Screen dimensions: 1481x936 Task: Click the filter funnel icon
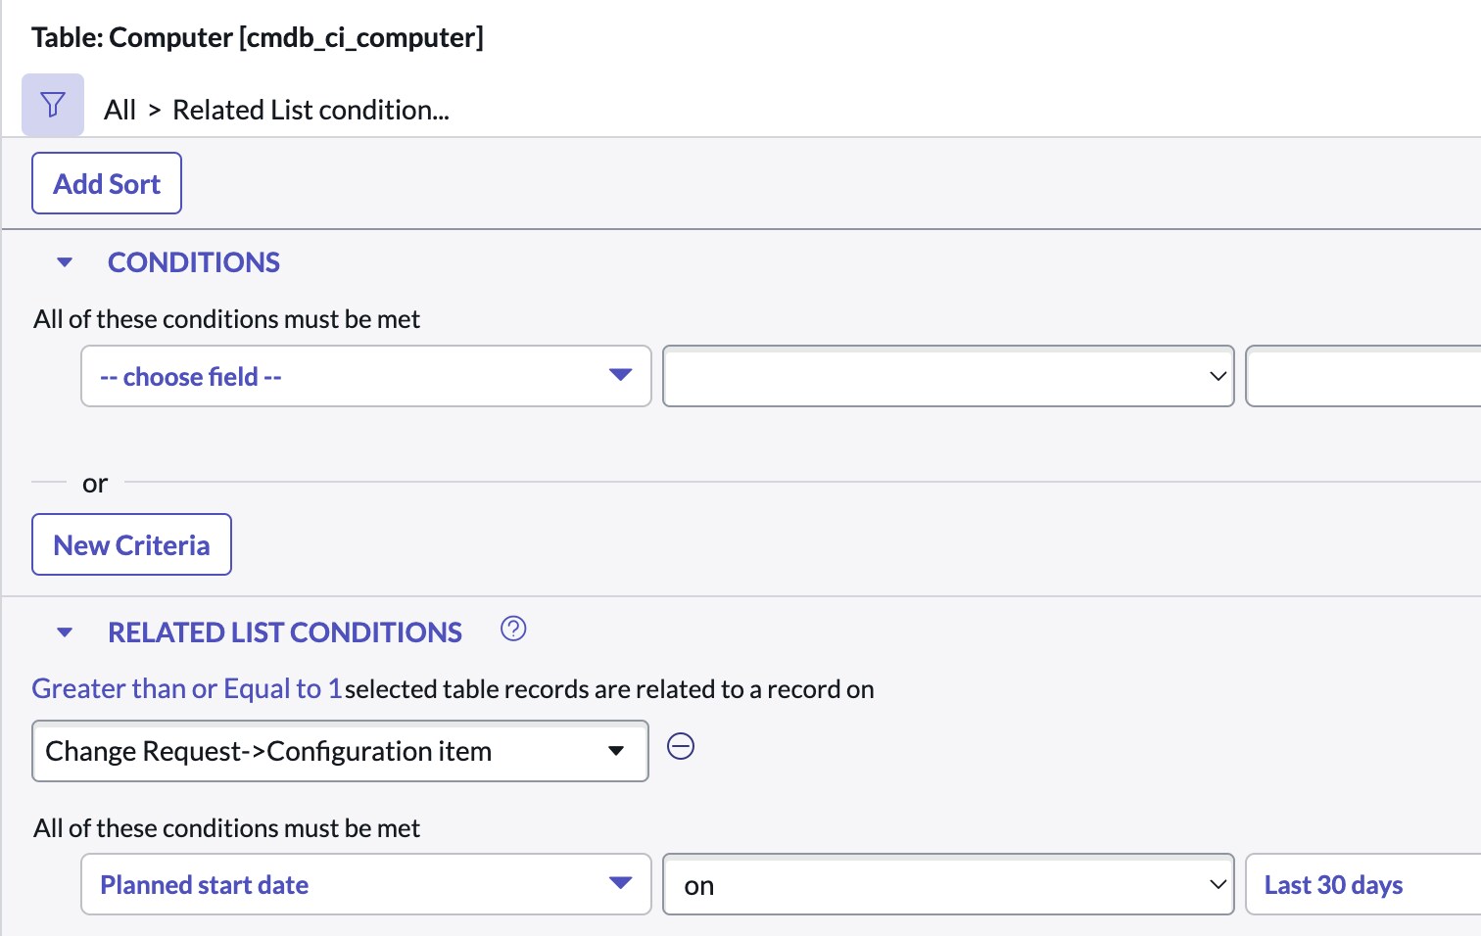[x=52, y=104]
